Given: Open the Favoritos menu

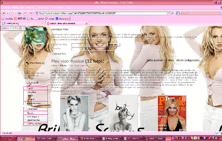Looking at the screenshot, I should click(43, 8).
